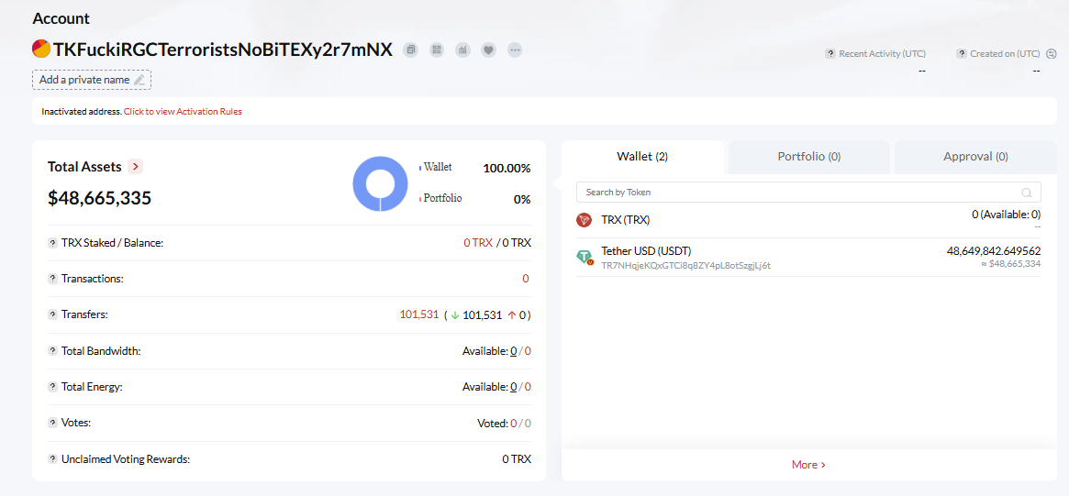Expand Total Assets with the red arrow
The width and height of the screenshot is (1069, 496).
coord(135,166)
